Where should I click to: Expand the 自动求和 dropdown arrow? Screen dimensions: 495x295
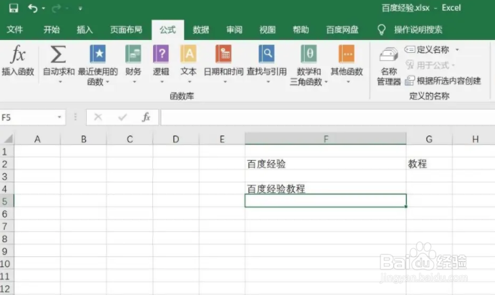click(60, 82)
